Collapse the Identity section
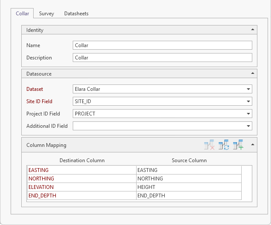The width and height of the screenshot is (271, 225). (x=253, y=30)
